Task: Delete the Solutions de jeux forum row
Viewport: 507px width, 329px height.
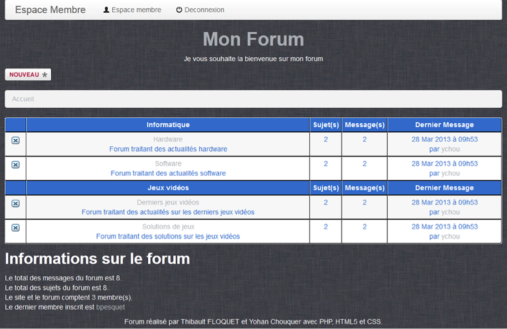Action: 16,228
